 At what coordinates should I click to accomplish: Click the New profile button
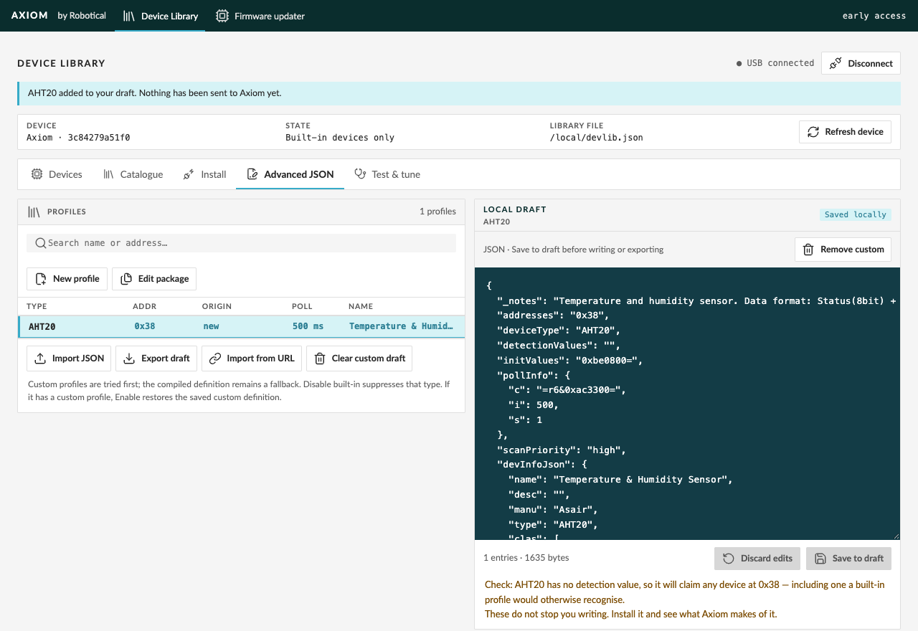[x=67, y=279]
